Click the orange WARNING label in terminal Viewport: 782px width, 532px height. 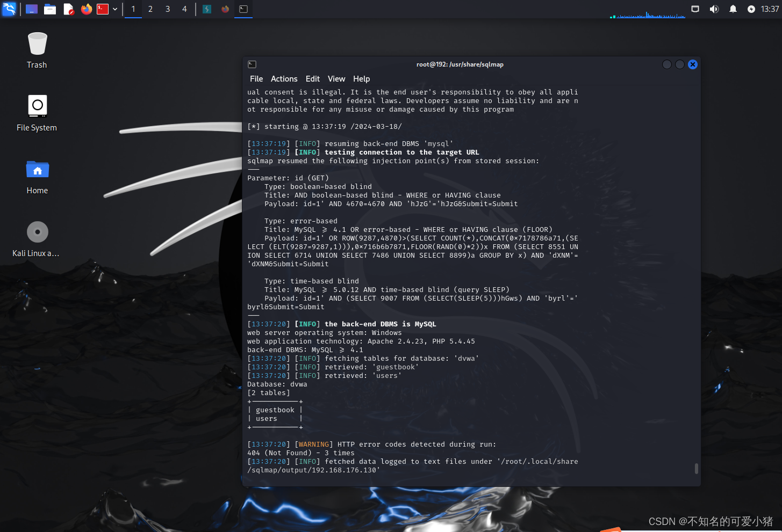click(x=314, y=444)
